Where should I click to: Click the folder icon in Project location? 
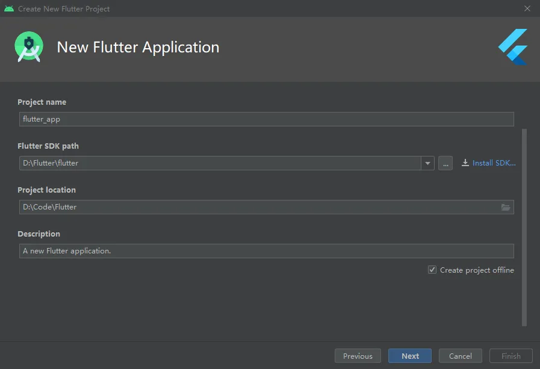506,207
